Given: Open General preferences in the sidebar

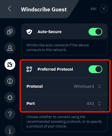Looking at the screenshot, I should click(x=10, y=31).
